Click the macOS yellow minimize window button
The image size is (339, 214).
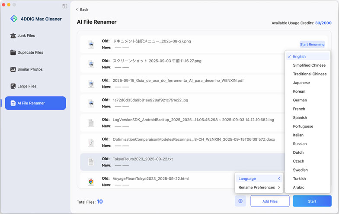coord(9,4)
